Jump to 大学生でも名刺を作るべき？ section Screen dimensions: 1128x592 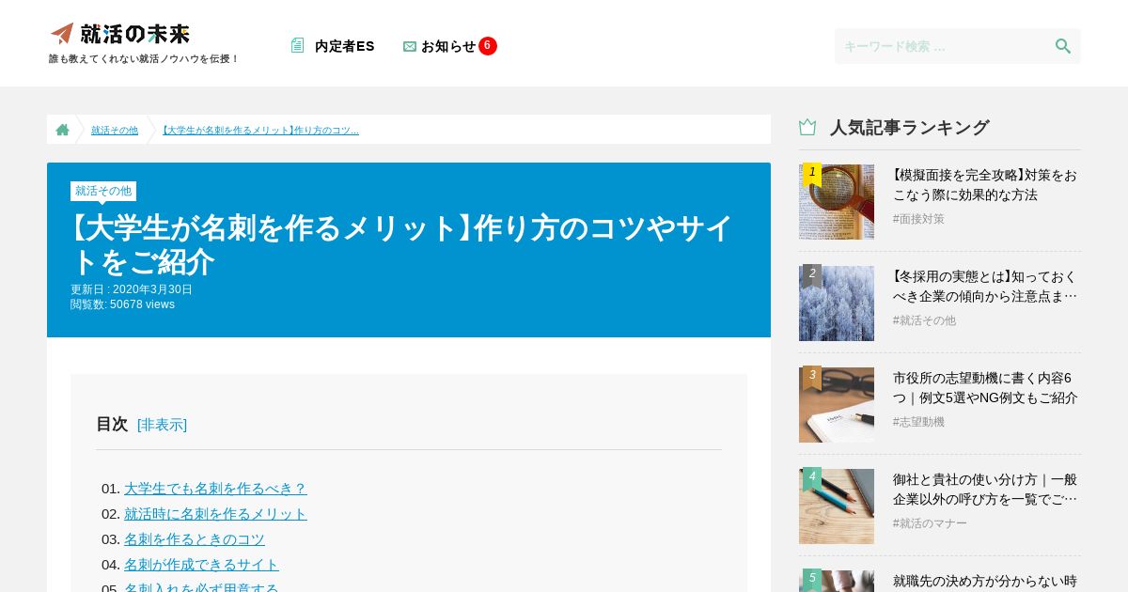click(x=215, y=489)
